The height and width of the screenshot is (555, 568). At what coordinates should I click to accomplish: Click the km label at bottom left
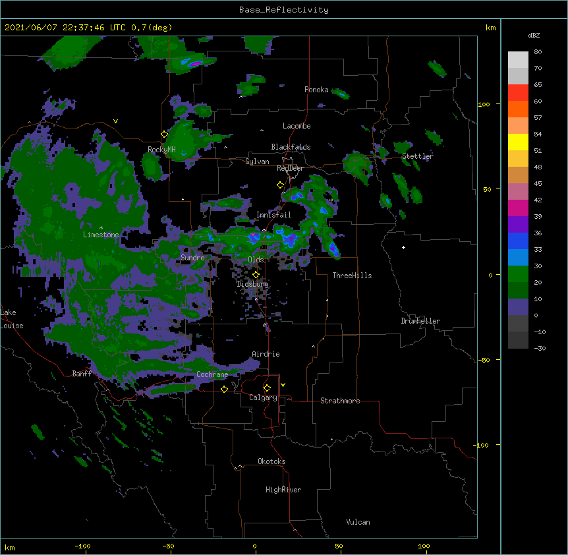point(10,548)
